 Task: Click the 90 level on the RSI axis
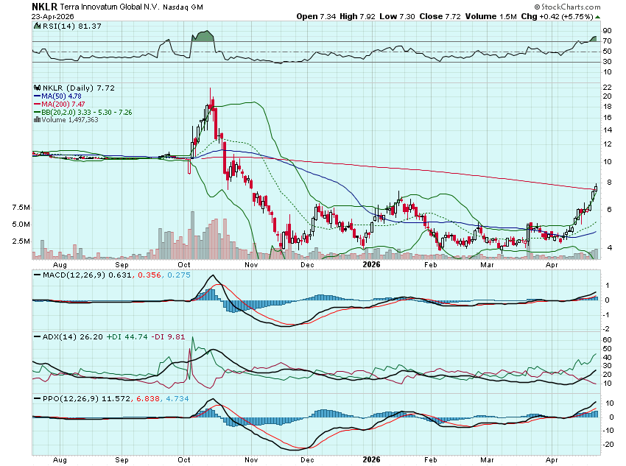click(608, 31)
